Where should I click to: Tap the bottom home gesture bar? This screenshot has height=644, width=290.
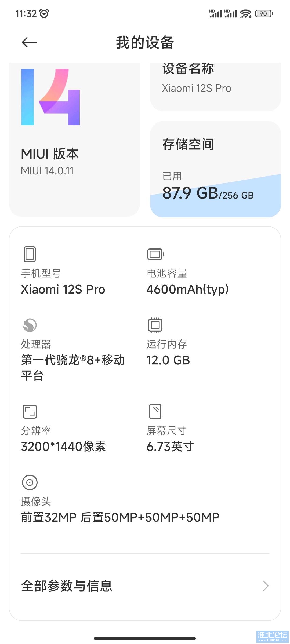click(x=145, y=638)
